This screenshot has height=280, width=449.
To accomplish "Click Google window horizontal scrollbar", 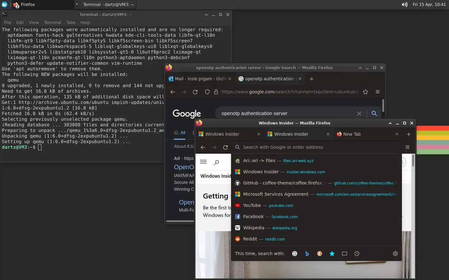I will pyautogui.click(x=180, y=221).
